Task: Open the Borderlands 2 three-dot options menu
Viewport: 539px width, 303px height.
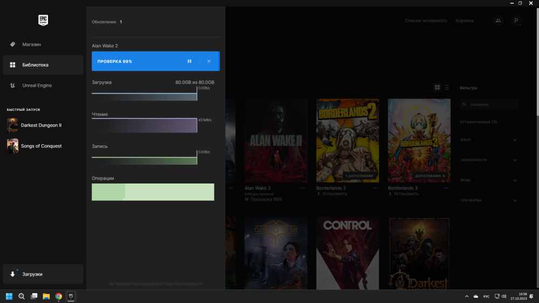Action: coord(375,188)
